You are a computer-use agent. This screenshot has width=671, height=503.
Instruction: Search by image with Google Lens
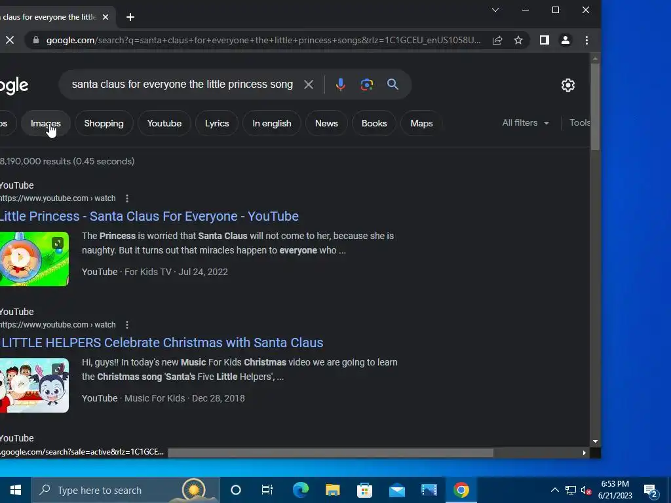pos(367,84)
